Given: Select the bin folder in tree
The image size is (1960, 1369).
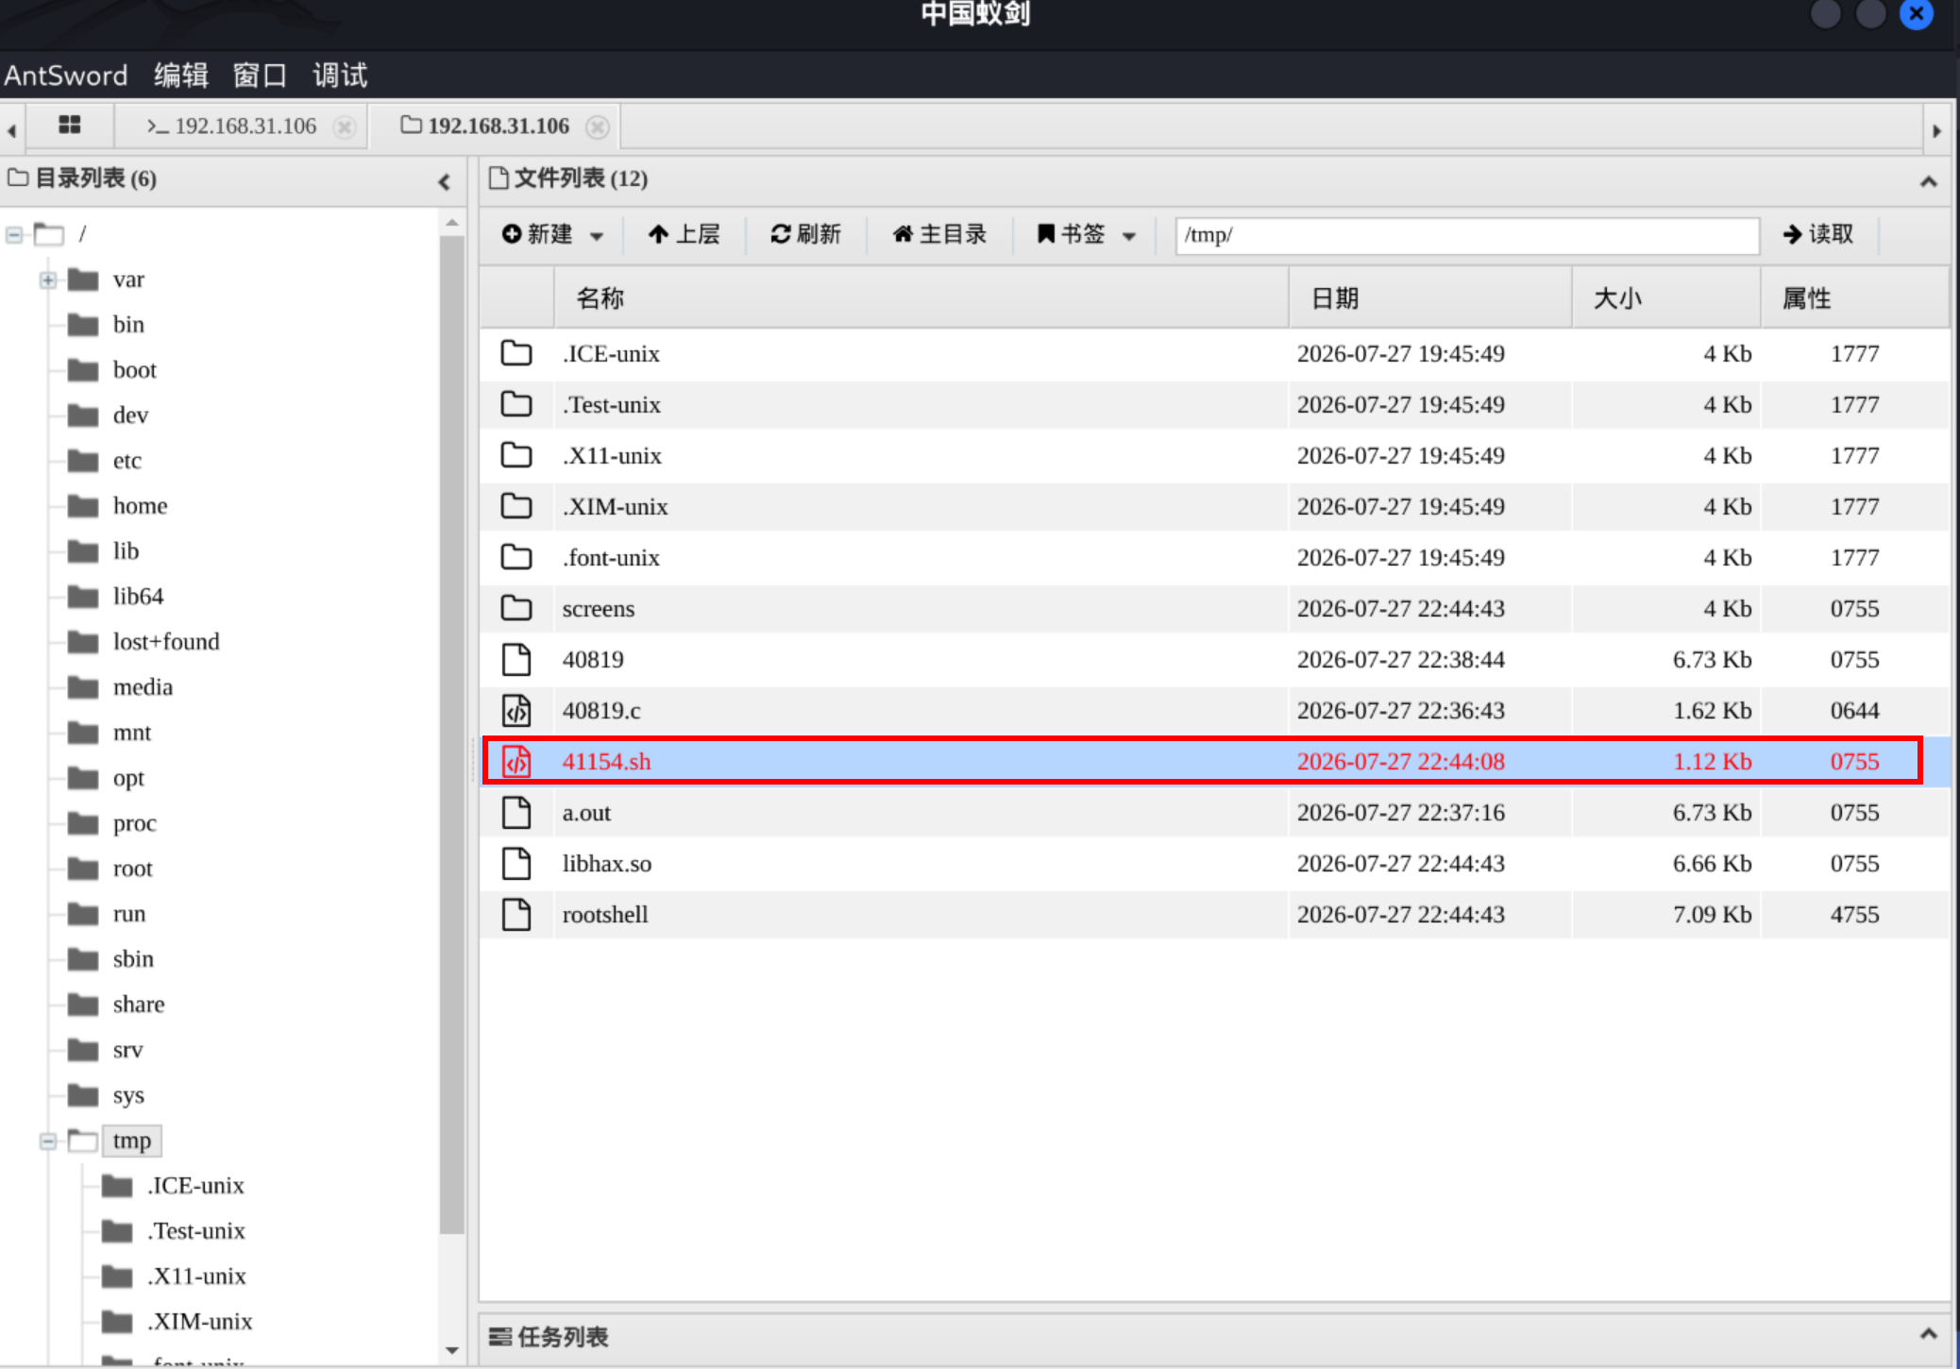Looking at the screenshot, I should (x=128, y=325).
